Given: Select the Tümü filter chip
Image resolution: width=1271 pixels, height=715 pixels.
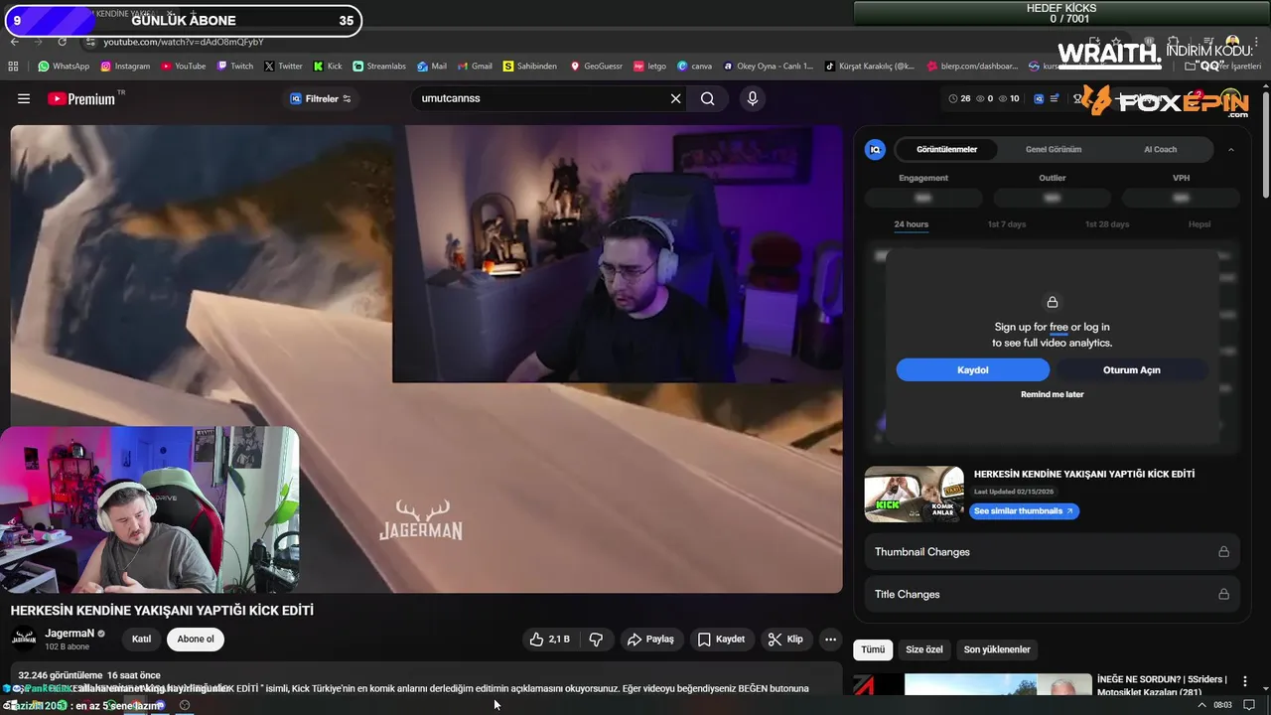Looking at the screenshot, I should (x=873, y=649).
